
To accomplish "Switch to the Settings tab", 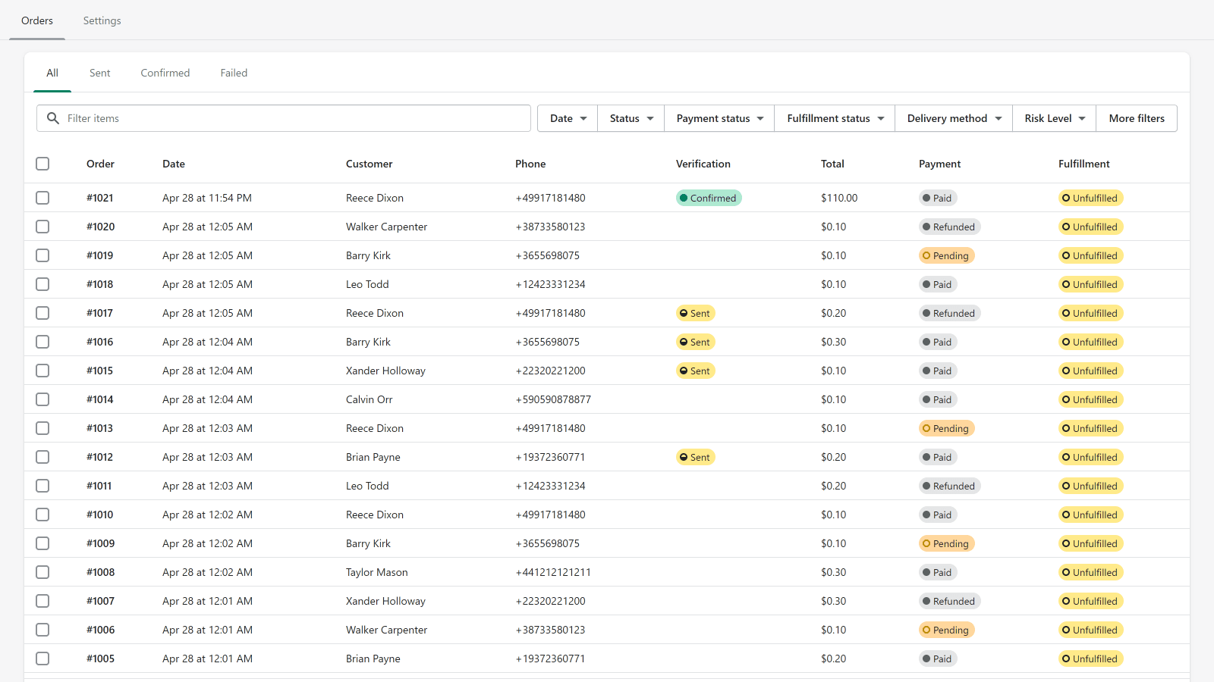I will [102, 20].
